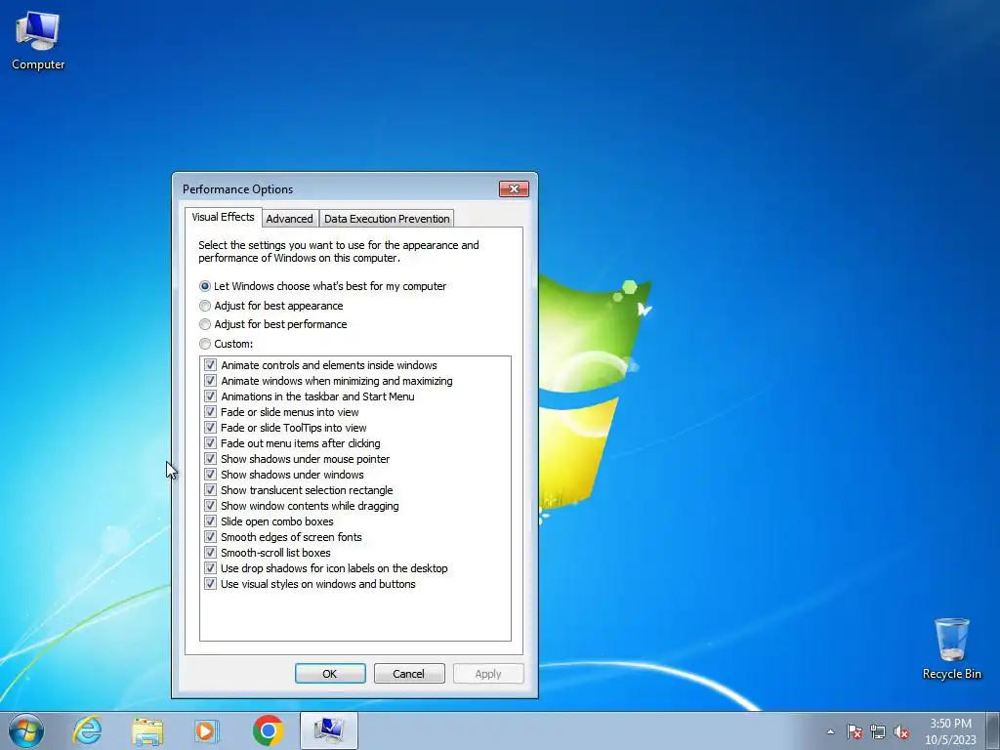The width and height of the screenshot is (1000, 750).
Task: Uncheck Show window contents while dragging
Action: (211, 506)
